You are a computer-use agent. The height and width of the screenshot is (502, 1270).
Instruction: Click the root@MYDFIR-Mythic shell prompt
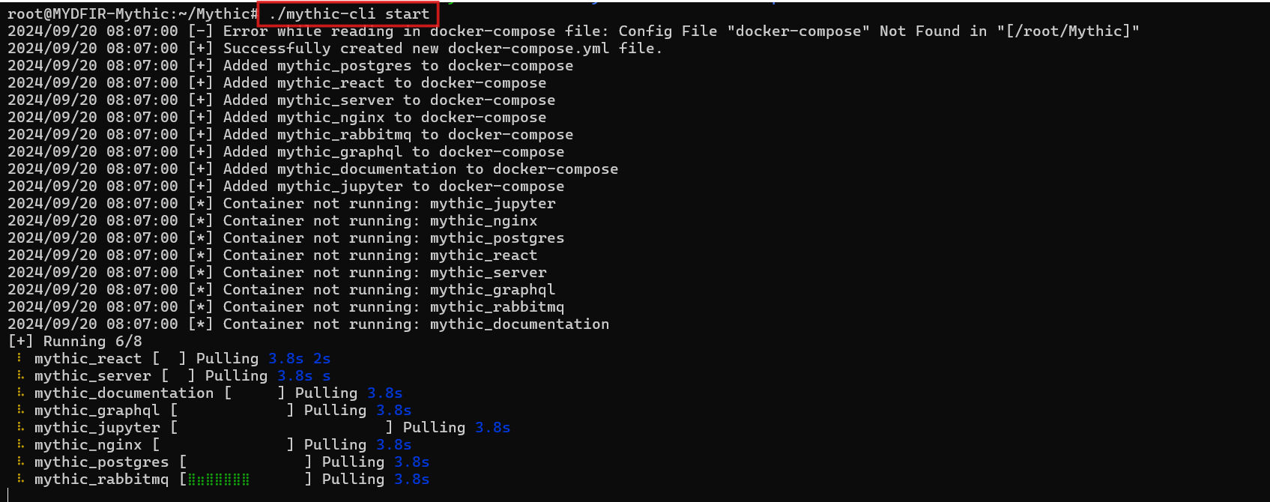click(133, 13)
